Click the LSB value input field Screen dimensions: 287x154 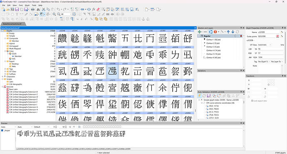[270, 49]
